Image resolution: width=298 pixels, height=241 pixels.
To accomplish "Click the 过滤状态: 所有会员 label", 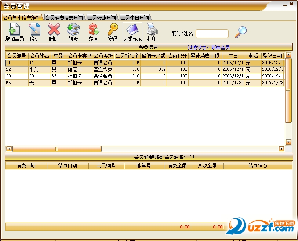I will click(209, 48).
